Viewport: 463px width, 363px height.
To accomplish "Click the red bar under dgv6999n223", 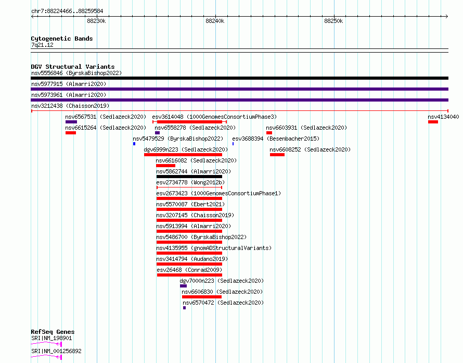I will [183, 155].
